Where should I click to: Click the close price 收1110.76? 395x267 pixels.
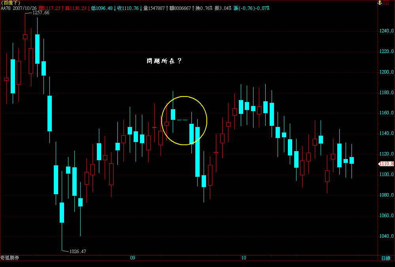coord(128,8)
